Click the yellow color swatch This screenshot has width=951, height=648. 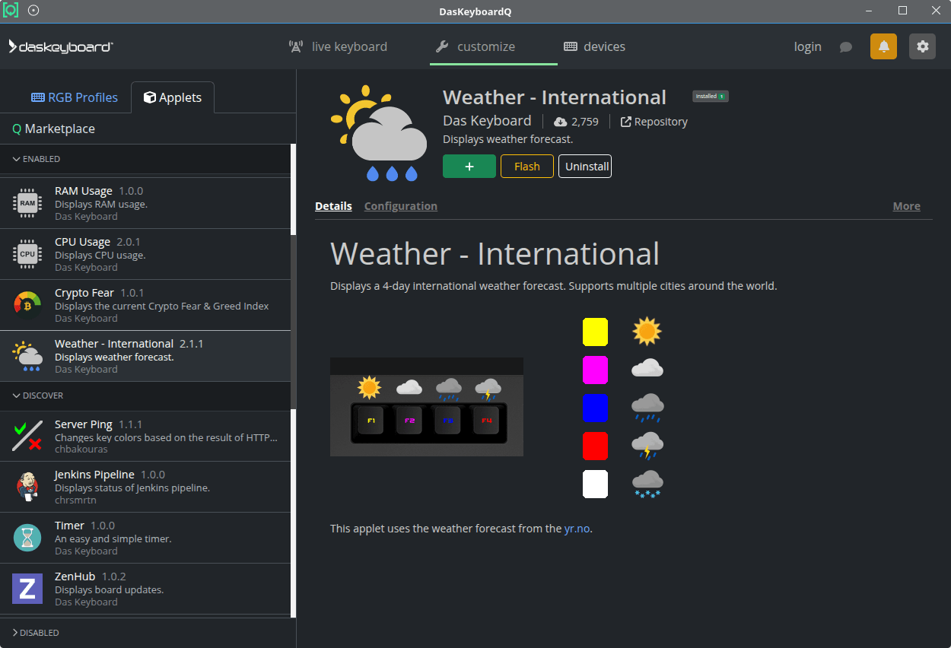(x=595, y=332)
